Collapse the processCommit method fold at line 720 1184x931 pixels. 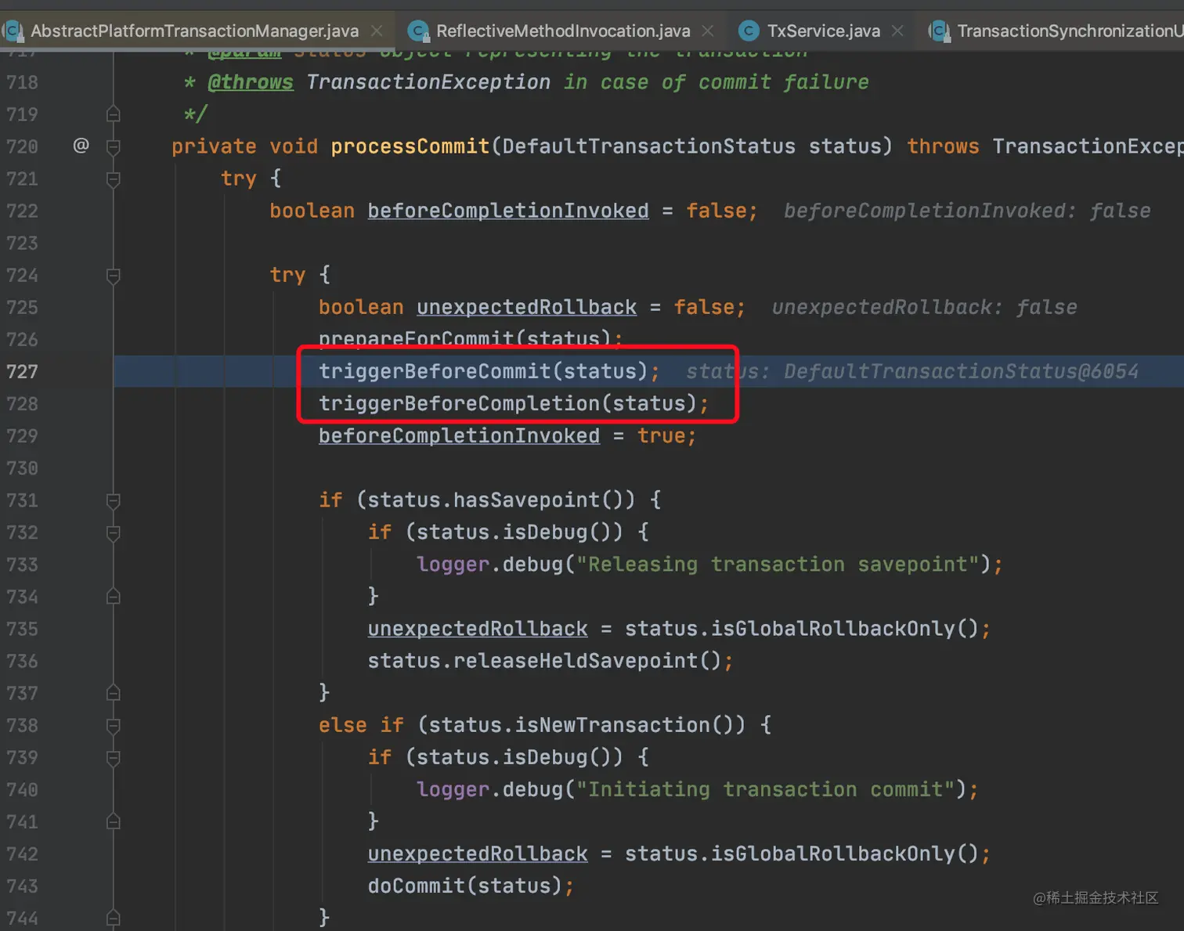[114, 146]
